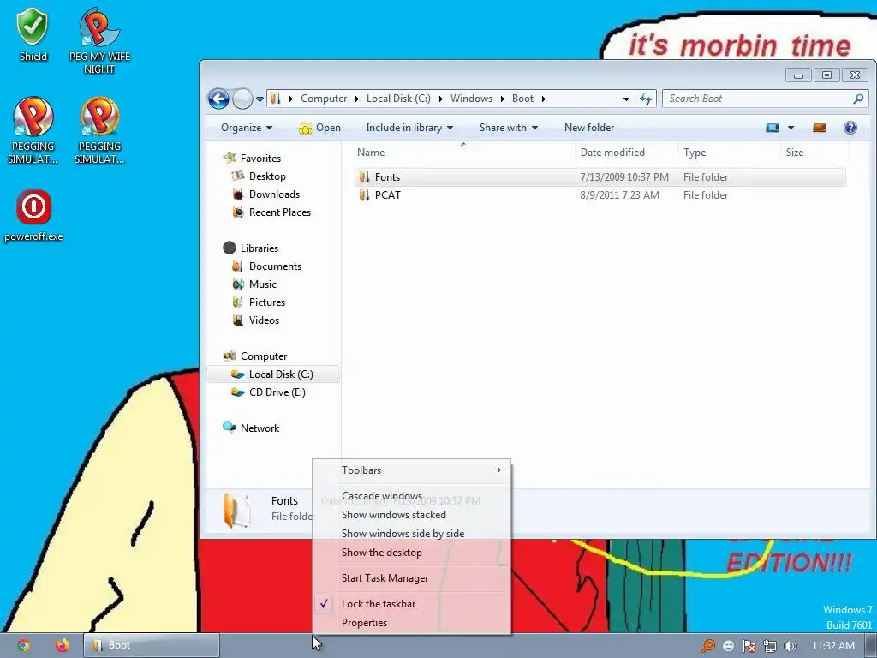The image size is (877, 658).
Task: Click the Boot taskbar button
Action: [x=152, y=646]
